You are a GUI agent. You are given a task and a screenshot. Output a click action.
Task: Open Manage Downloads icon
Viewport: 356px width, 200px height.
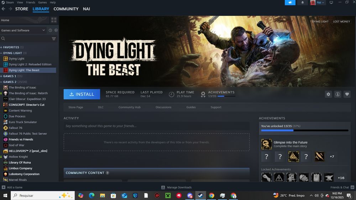point(163,187)
